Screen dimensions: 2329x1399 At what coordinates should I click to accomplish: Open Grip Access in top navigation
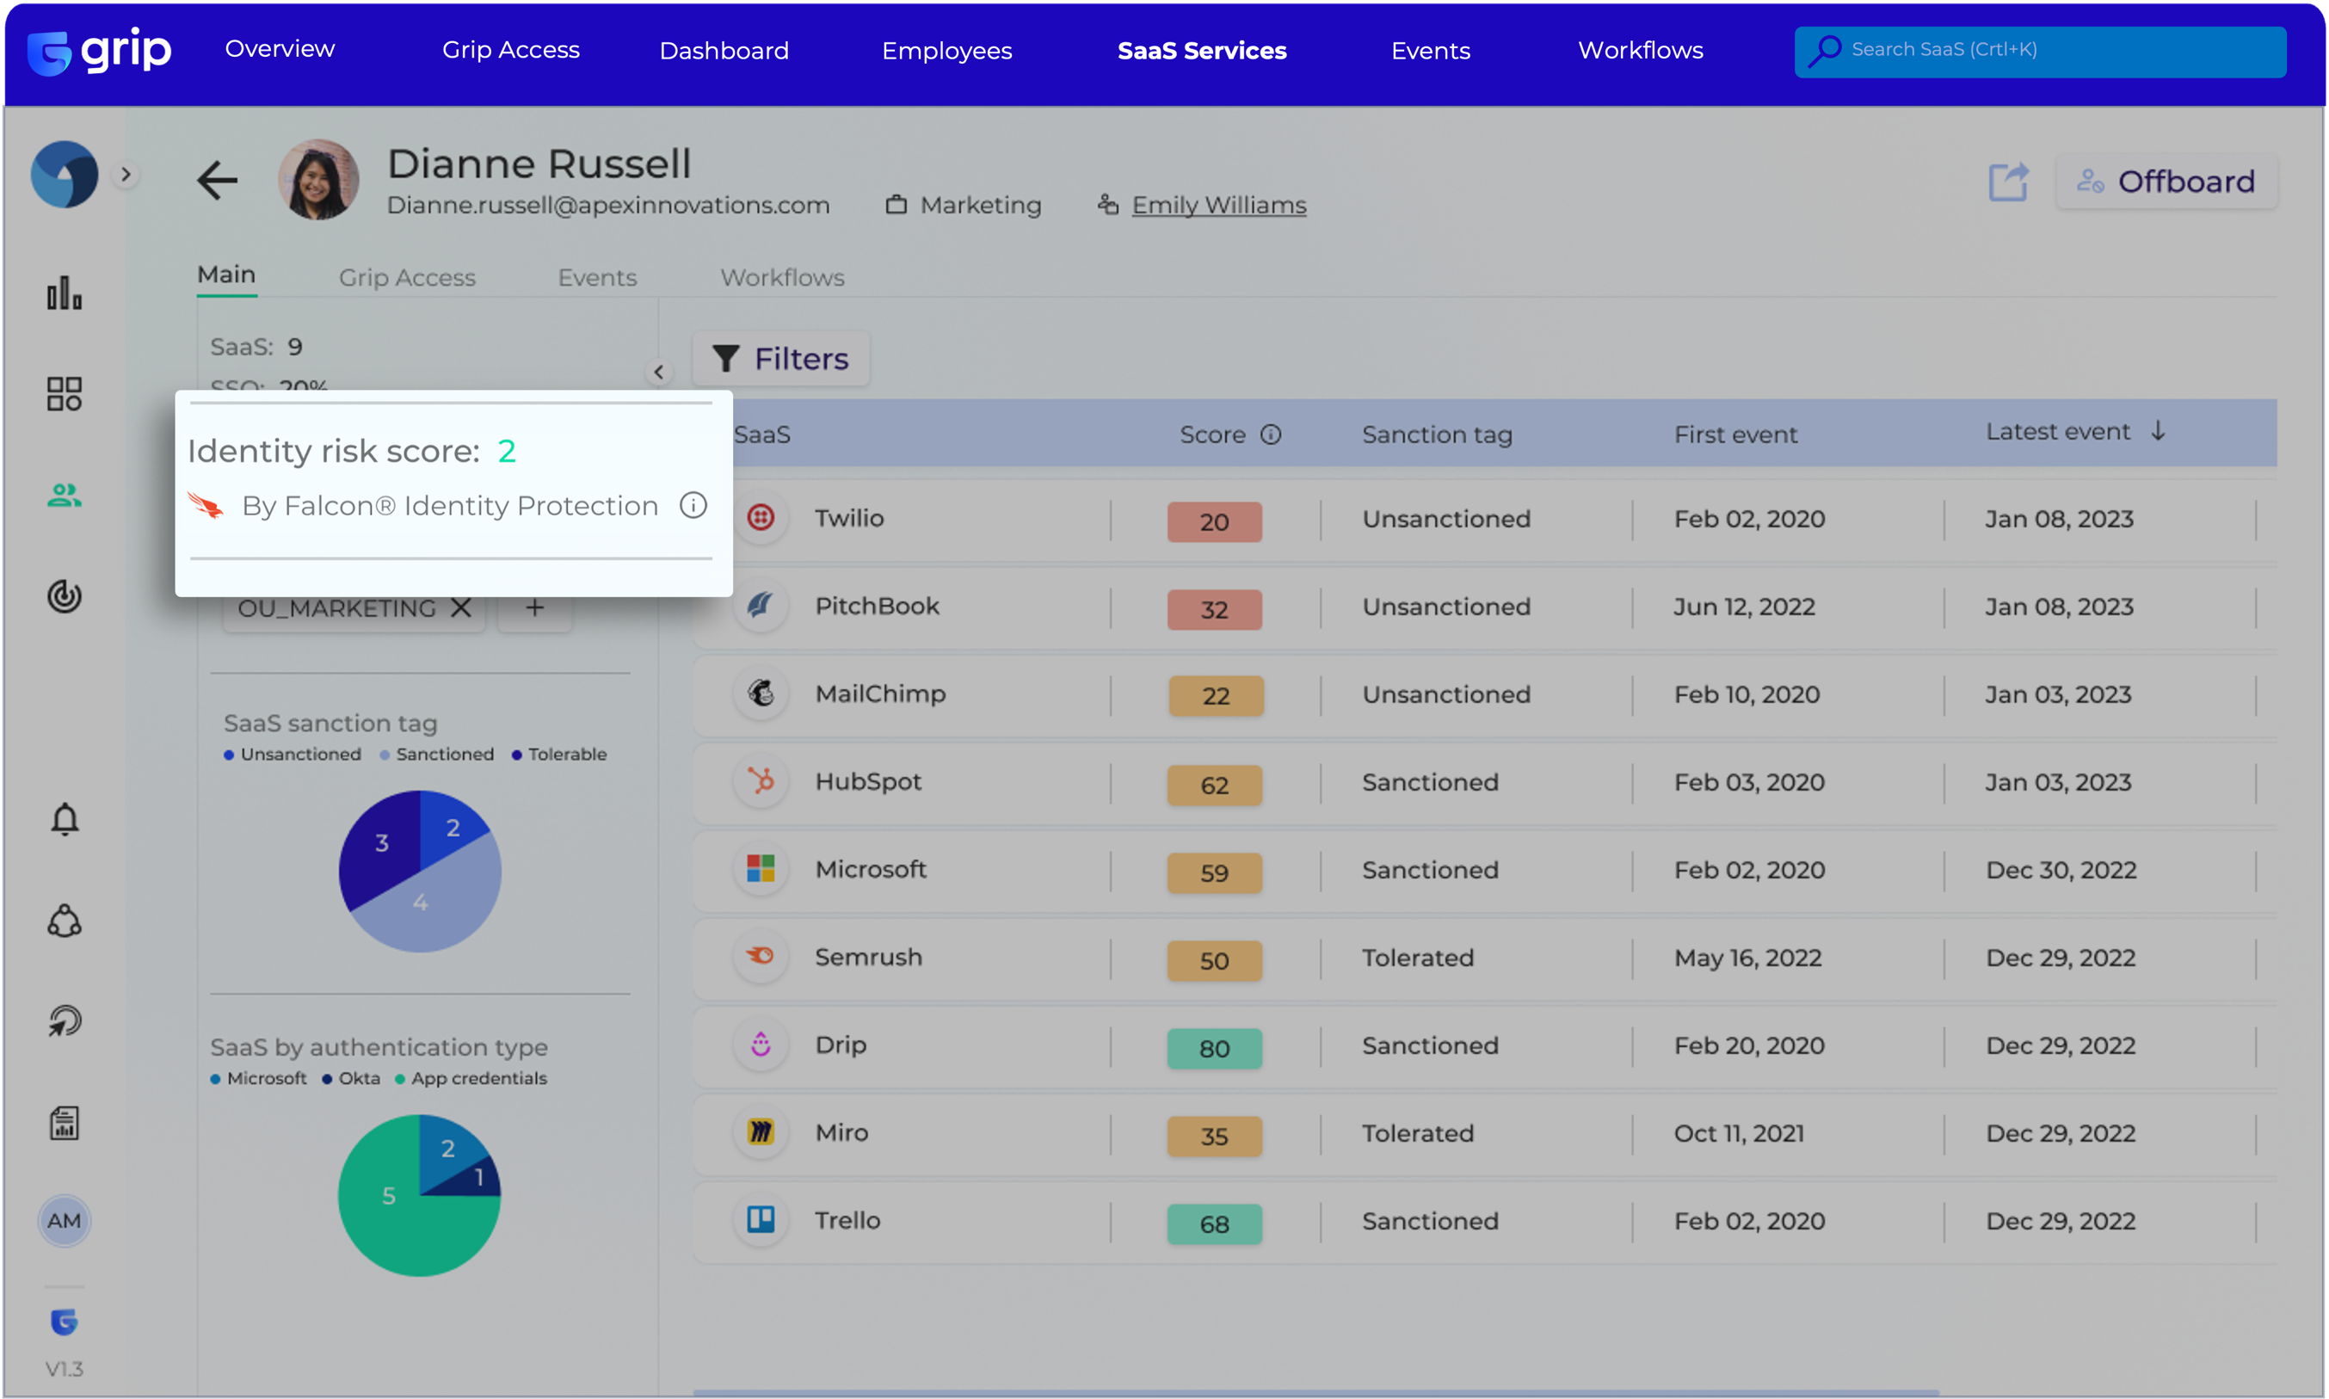511,50
